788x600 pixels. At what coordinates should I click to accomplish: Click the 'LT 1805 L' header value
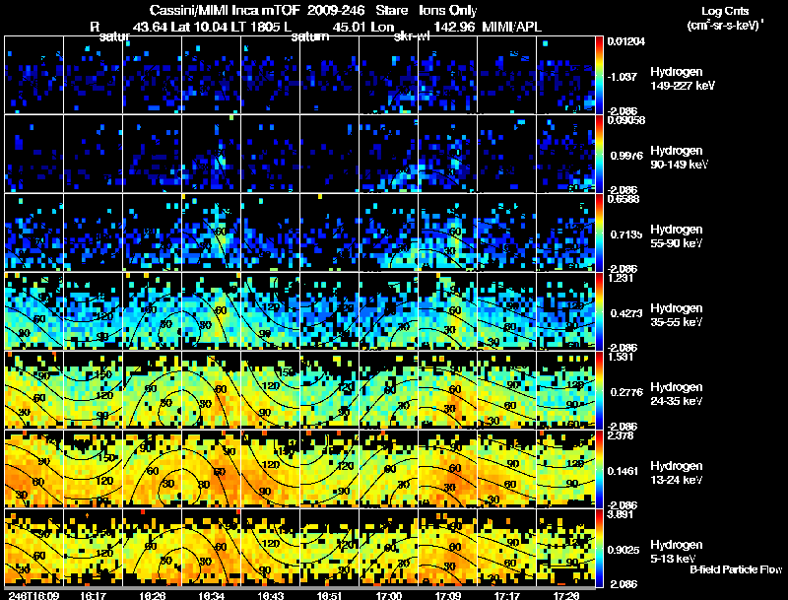pos(260,27)
